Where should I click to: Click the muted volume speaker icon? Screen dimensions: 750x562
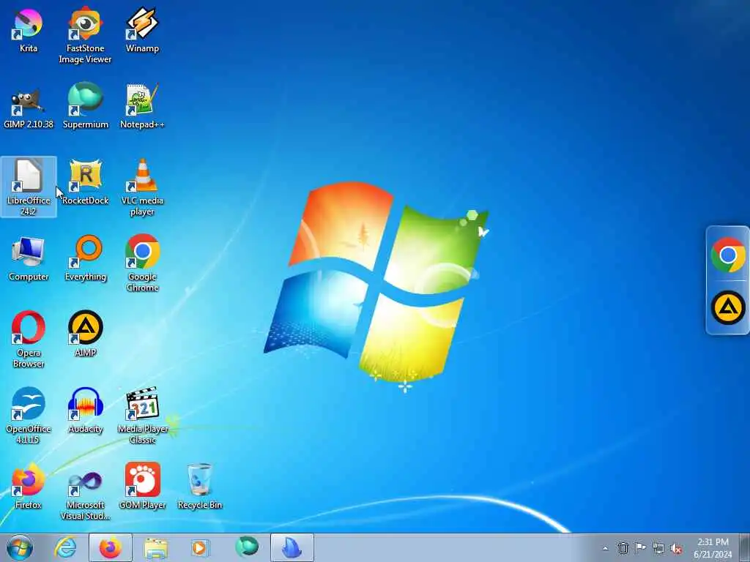676,548
